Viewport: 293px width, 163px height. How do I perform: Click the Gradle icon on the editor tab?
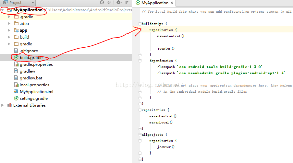click(138, 3)
